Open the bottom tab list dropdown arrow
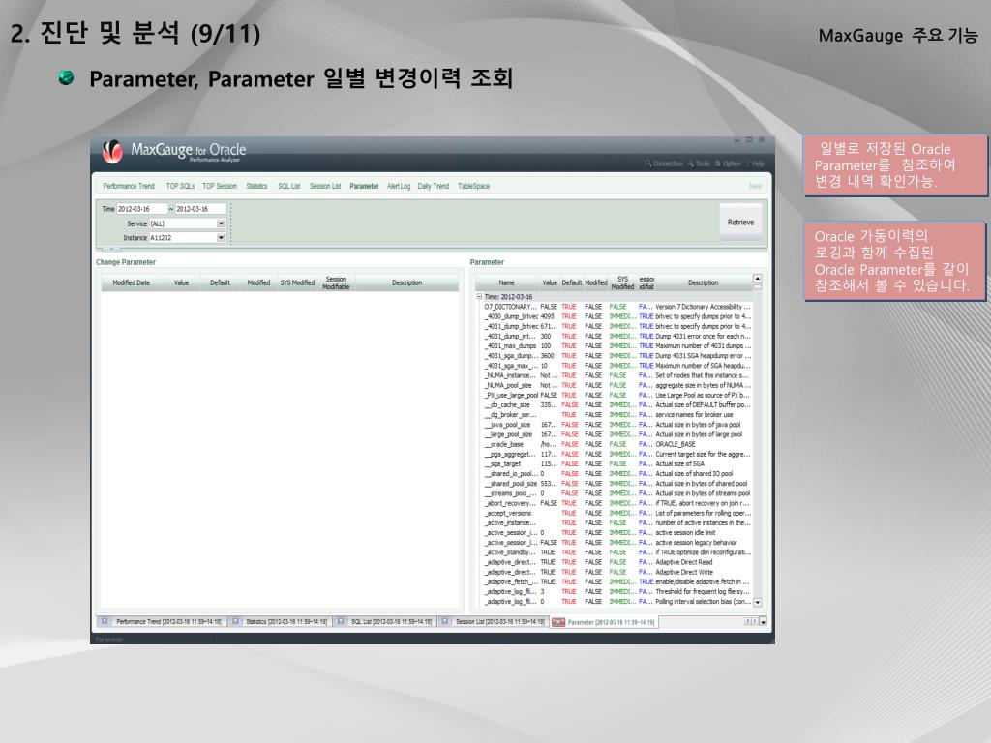Viewport: 991px width, 743px height. tap(763, 622)
